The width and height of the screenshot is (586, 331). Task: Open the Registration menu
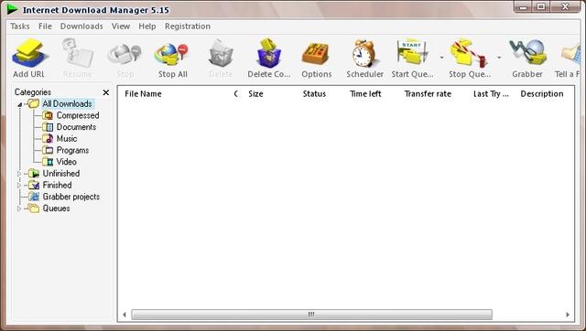[x=188, y=27]
